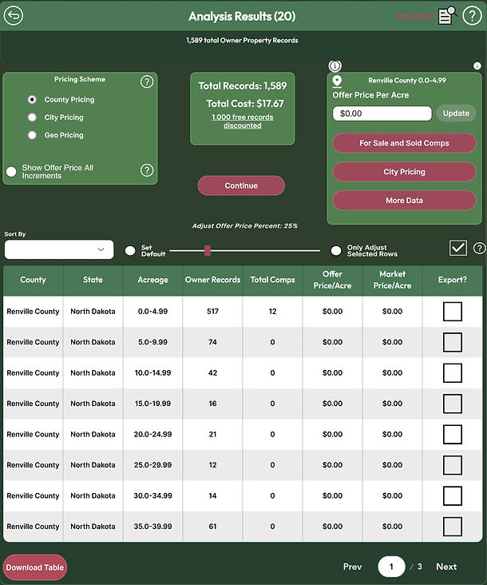The image size is (487, 585).
Task: Click the City Pricing button in Renville panel
Action: pyautogui.click(x=404, y=172)
